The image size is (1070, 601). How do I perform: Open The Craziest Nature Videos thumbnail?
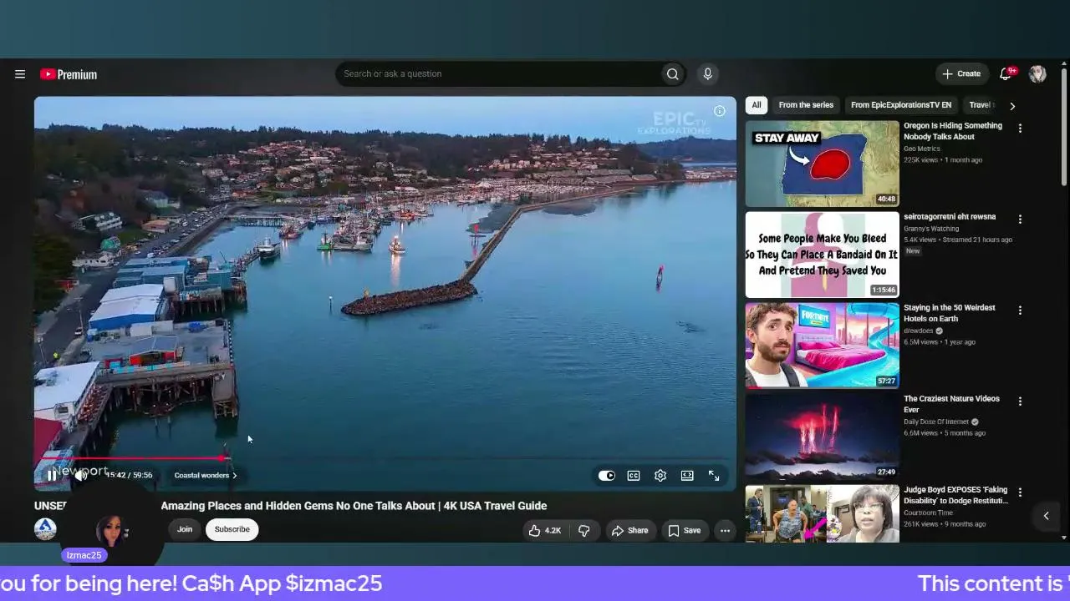tap(823, 437)
